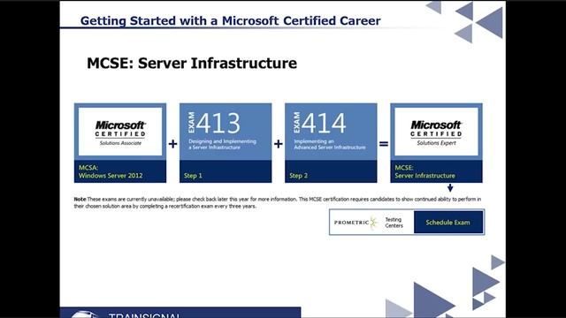566x318 pixels.
Task: Click the number 413
Action: (218, 123)
